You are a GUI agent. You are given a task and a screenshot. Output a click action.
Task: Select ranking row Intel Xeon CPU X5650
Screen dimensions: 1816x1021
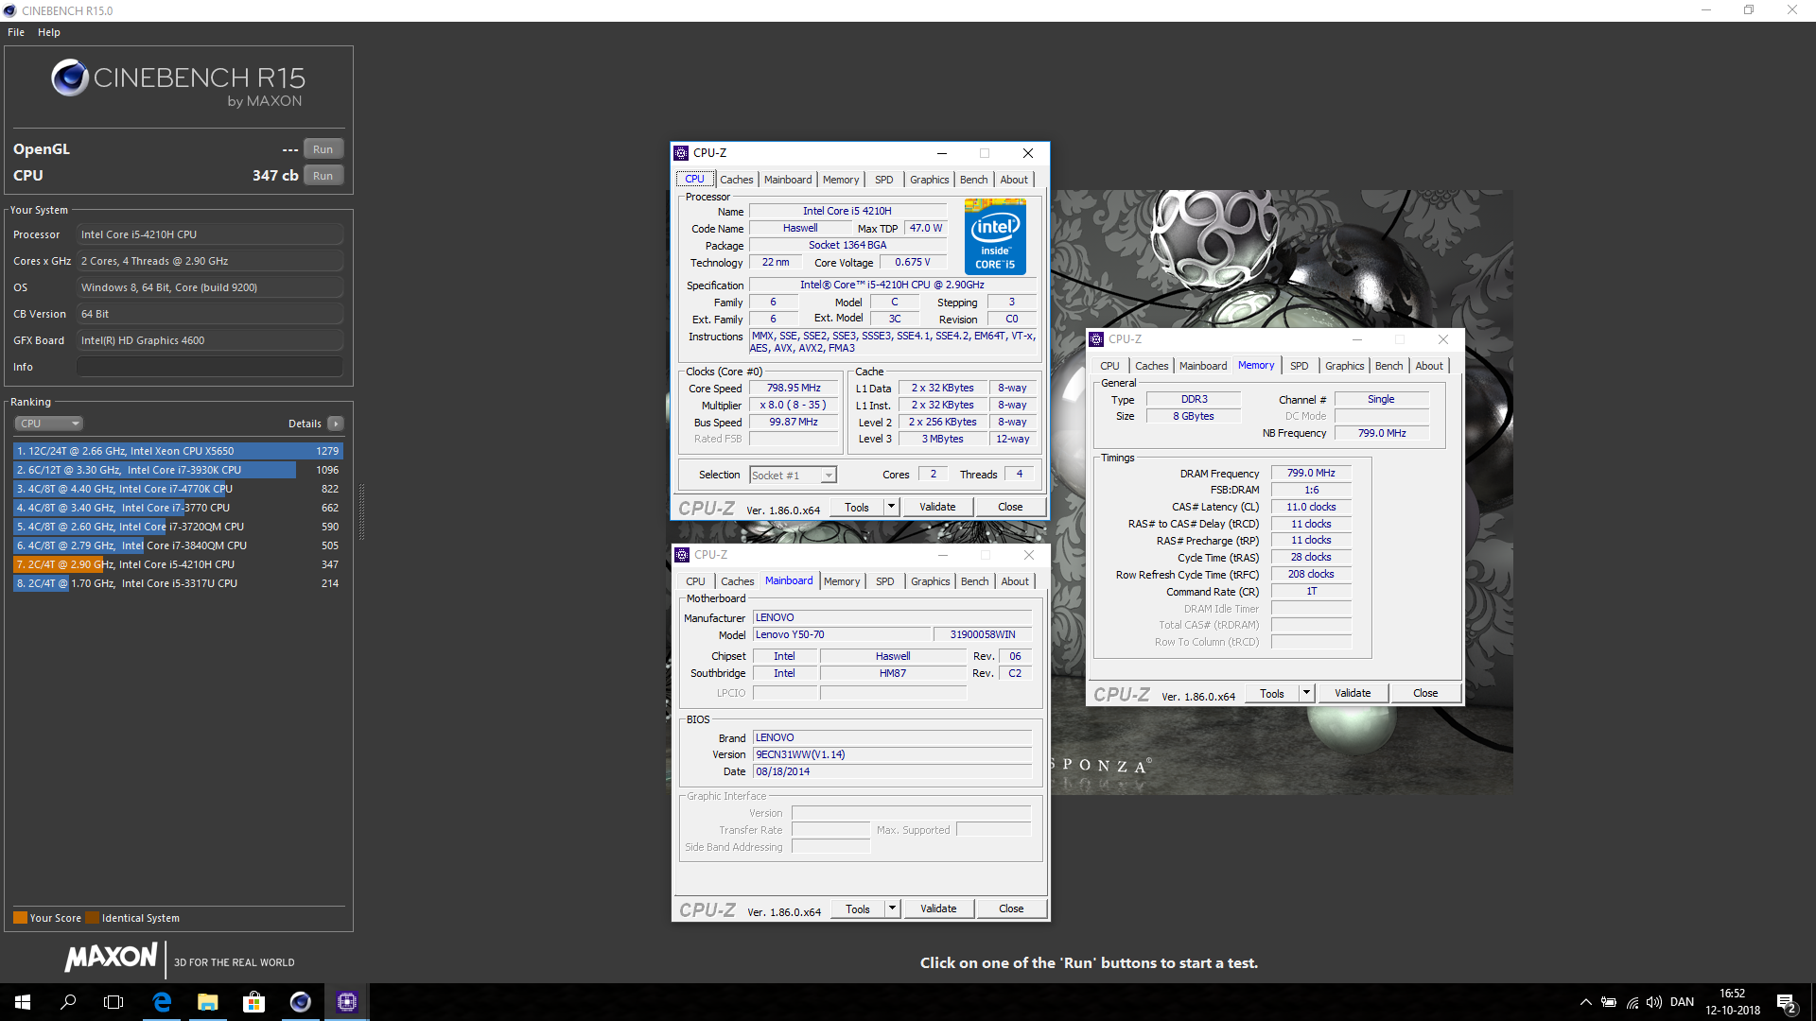178,451
